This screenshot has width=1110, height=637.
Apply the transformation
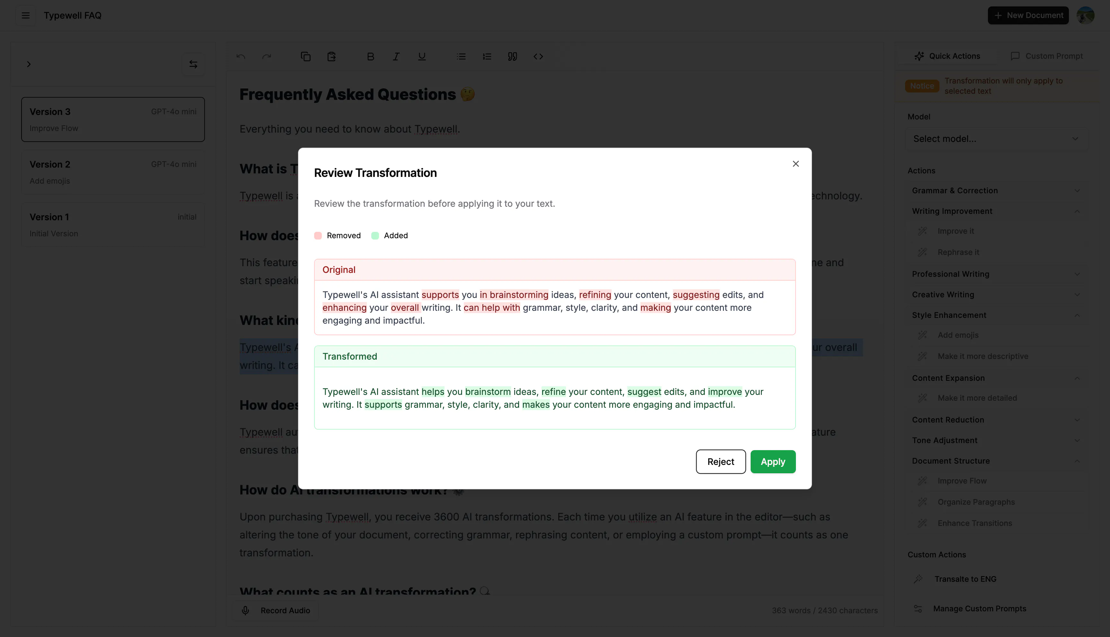coord(773,462)
